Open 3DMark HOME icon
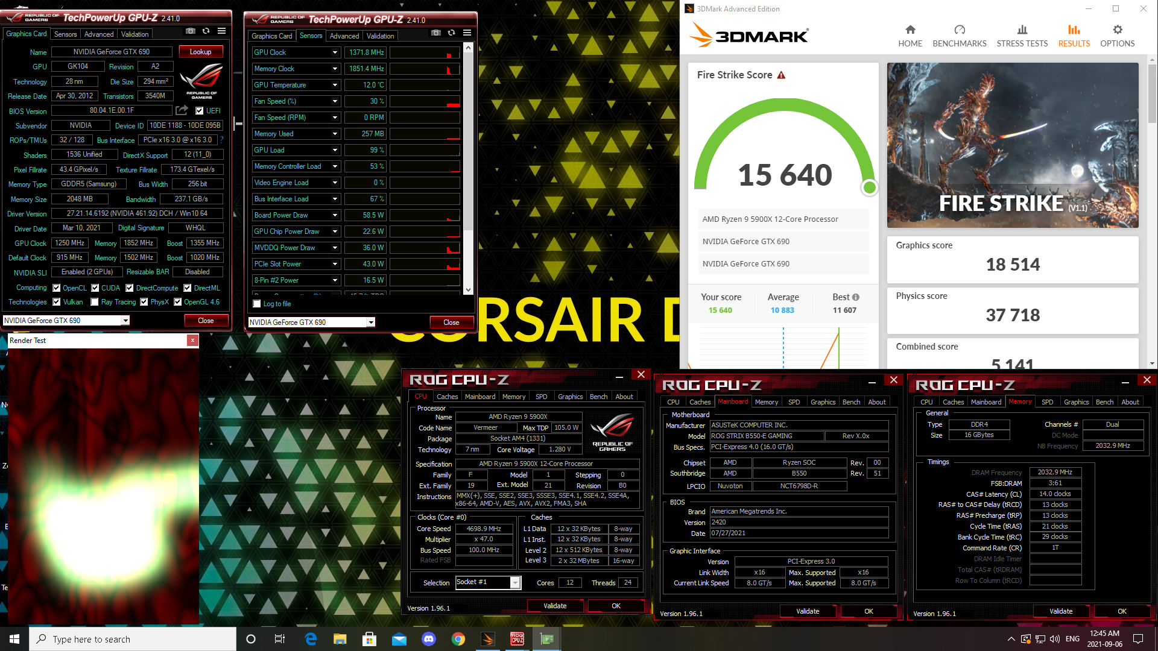 point(910,30)
